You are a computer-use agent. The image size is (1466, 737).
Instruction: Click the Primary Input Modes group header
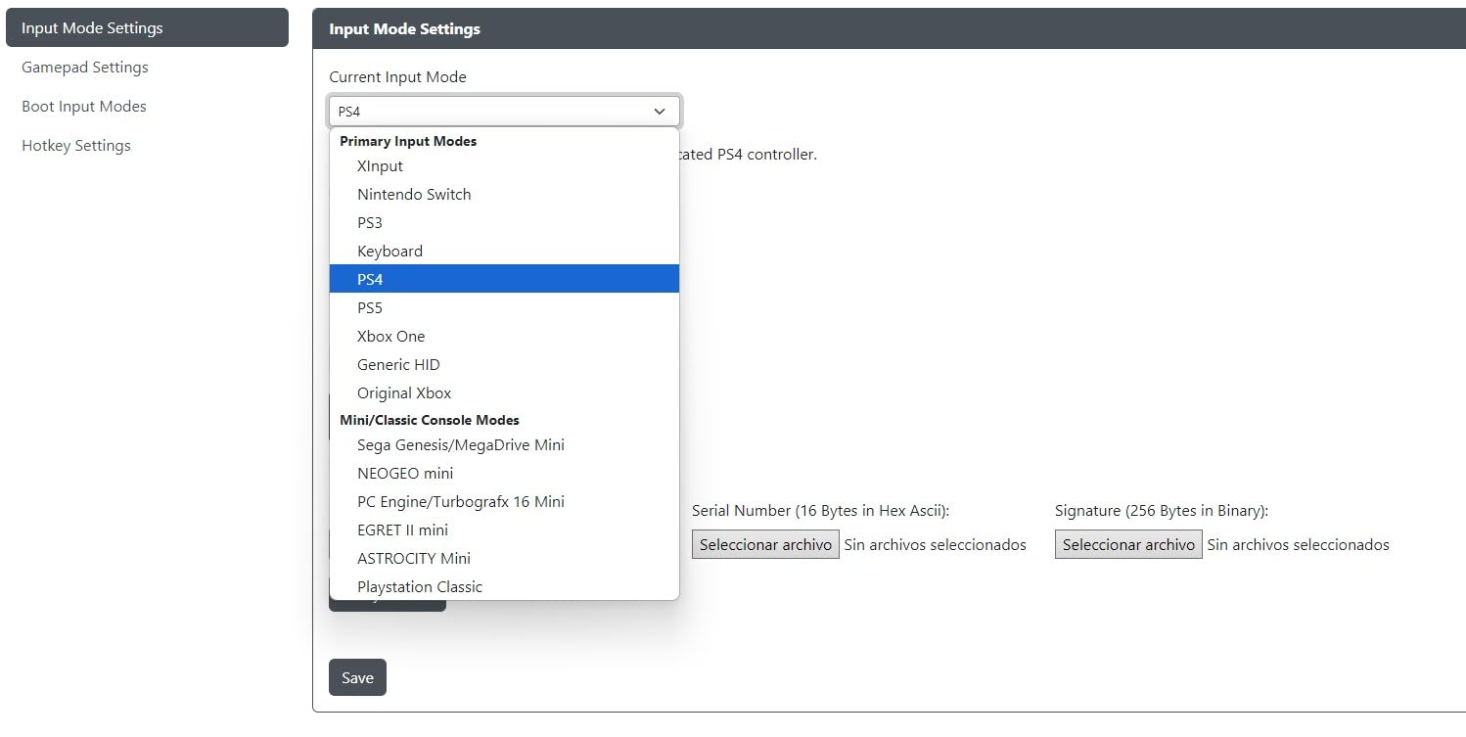[x=408, y=141]
